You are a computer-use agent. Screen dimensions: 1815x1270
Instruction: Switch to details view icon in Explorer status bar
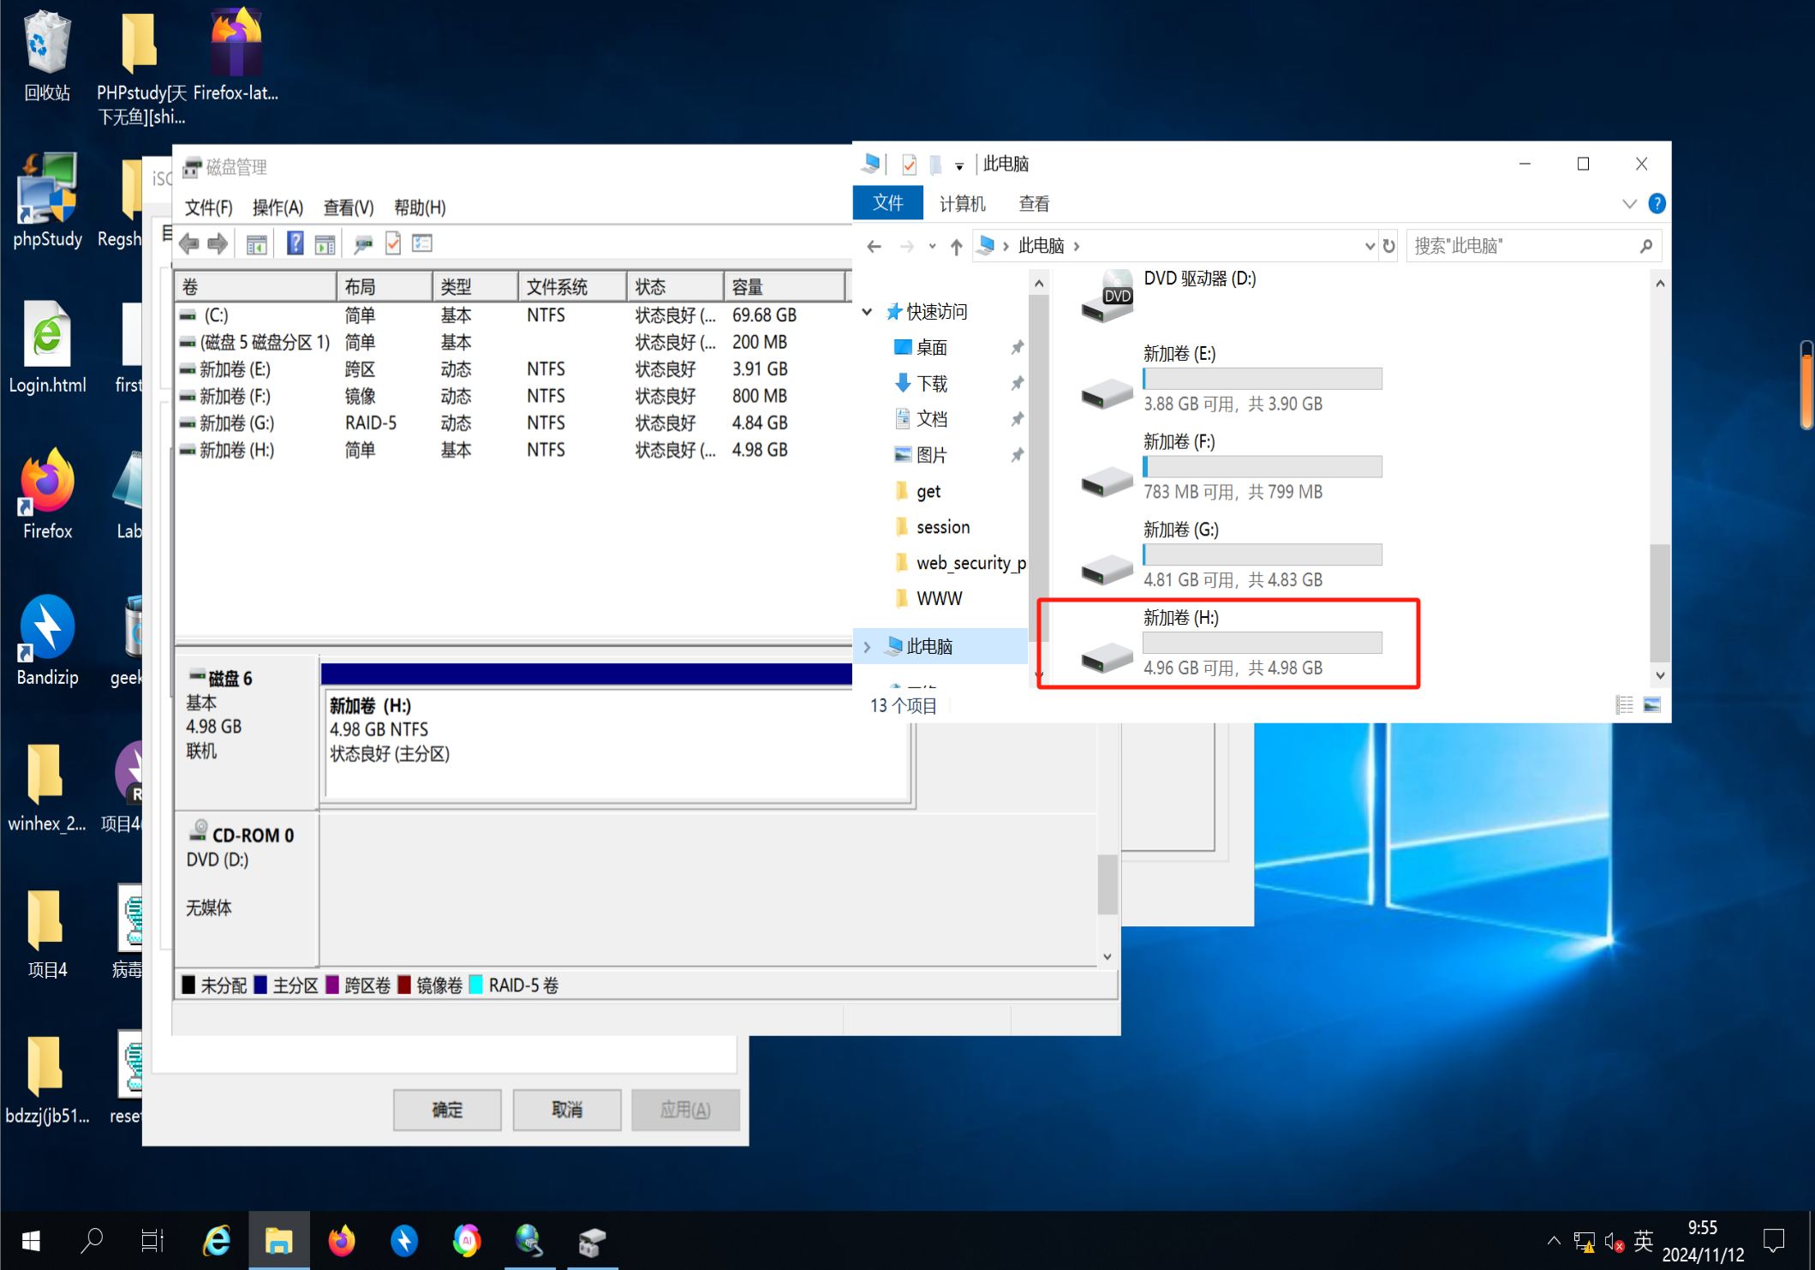coord(1624,705)
